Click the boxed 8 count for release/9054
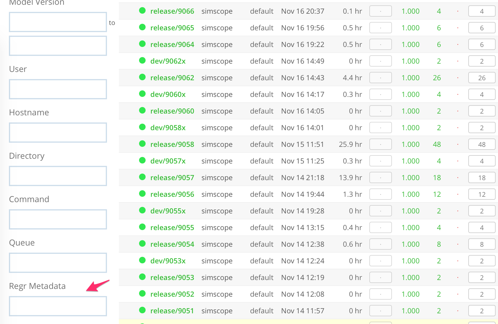The image size is (498, 324). tap(482, 244)
